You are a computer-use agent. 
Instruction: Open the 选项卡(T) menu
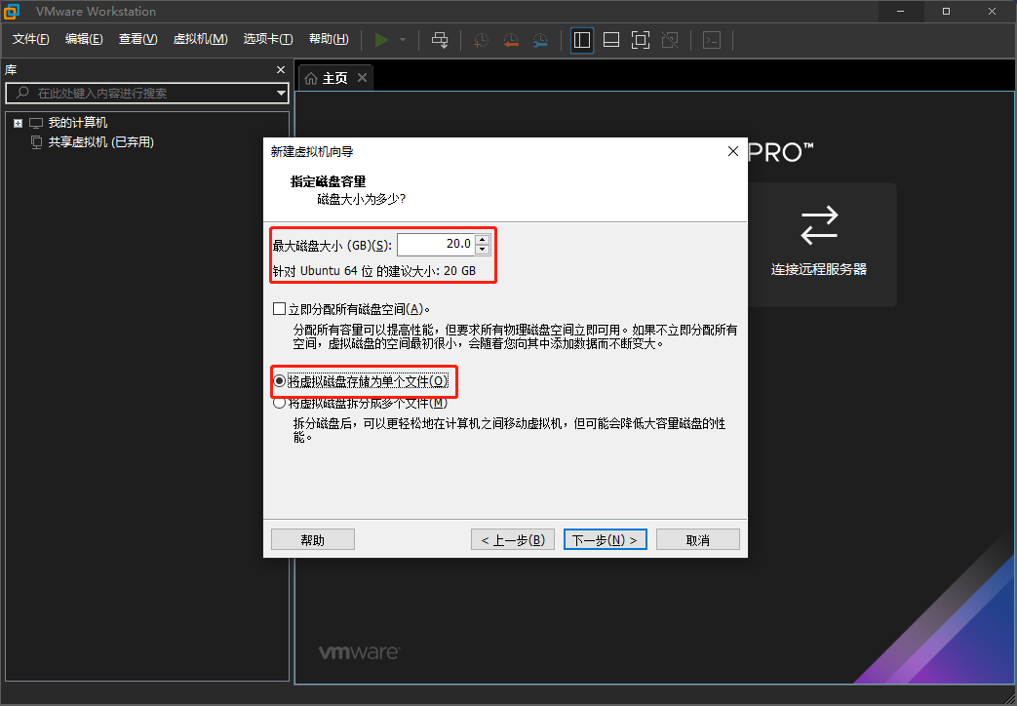268,39
